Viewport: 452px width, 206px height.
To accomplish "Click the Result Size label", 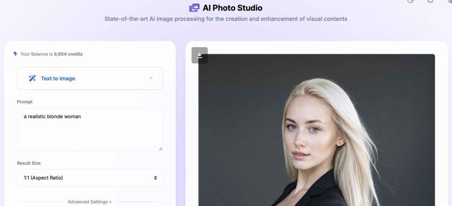I will click(x=29, y=163).
